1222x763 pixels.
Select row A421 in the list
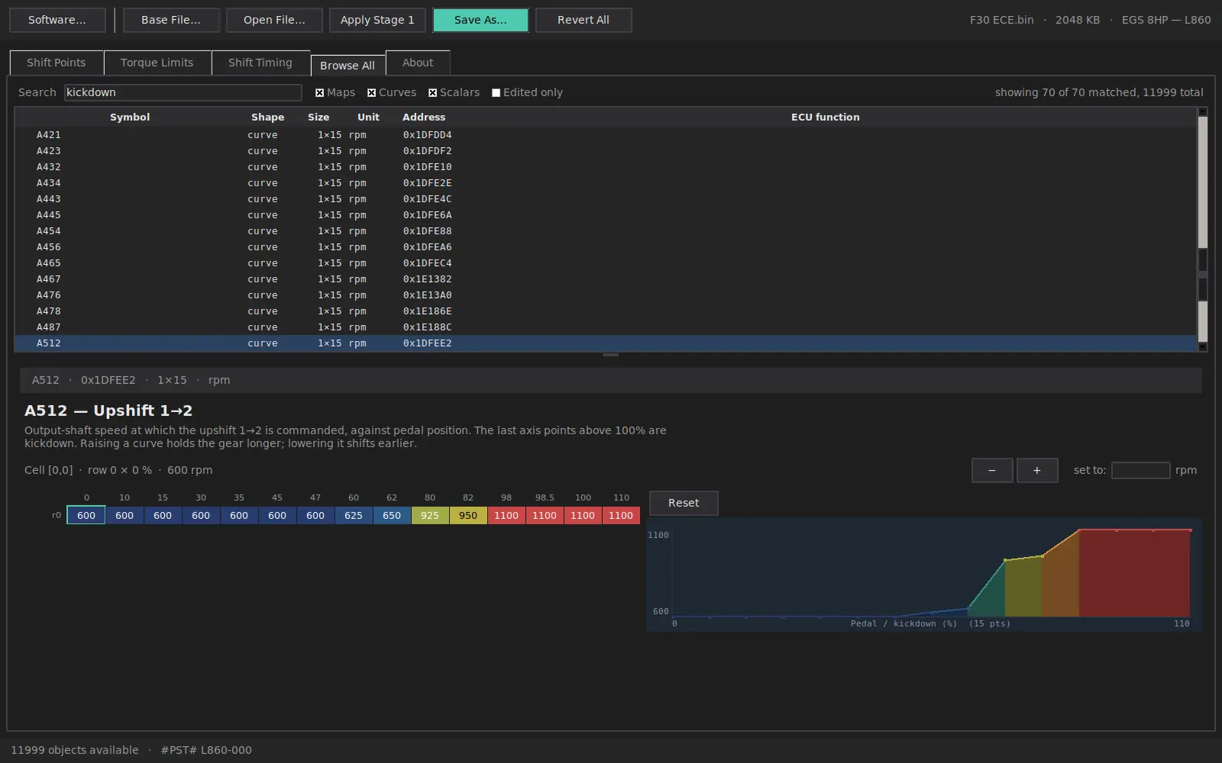click(606, 135)
